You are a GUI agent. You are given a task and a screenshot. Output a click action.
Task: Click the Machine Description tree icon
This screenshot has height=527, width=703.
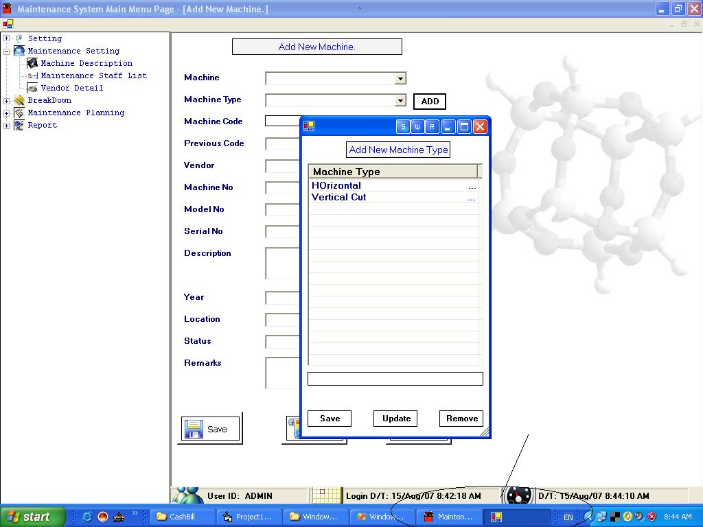tap(32, 63)
